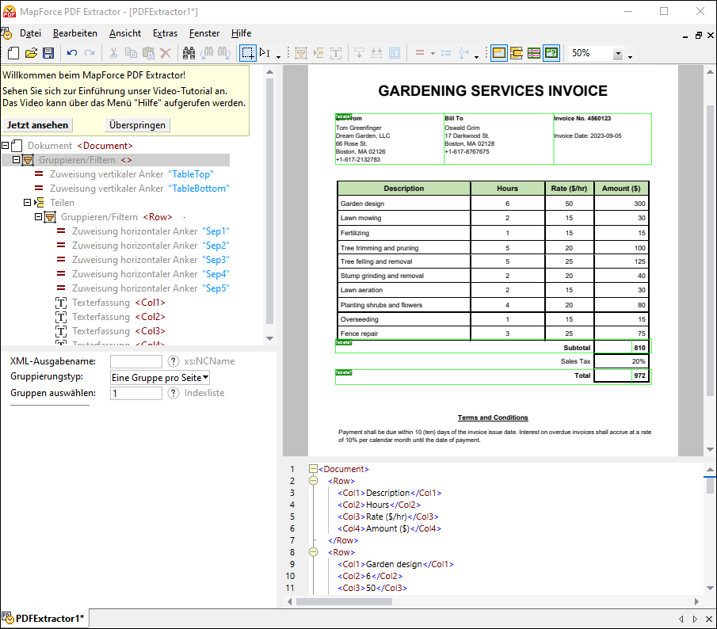
Task: Open the Datei menu
Action: [x=30, y=33]
